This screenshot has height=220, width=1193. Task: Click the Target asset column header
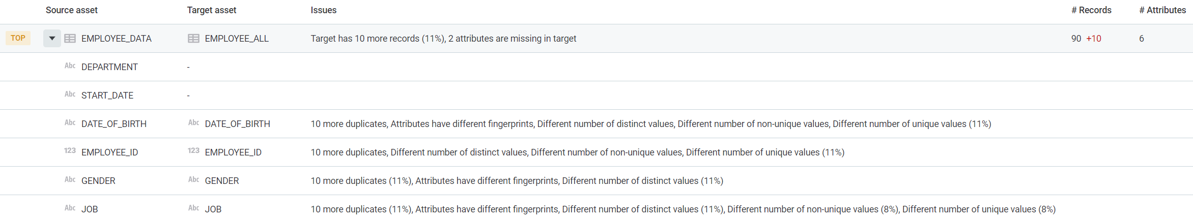[211, 10]
